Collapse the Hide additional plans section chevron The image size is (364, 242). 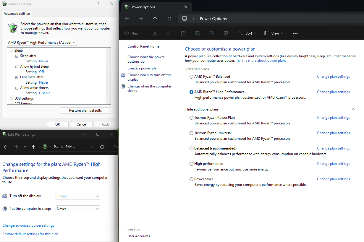(354, 109)
